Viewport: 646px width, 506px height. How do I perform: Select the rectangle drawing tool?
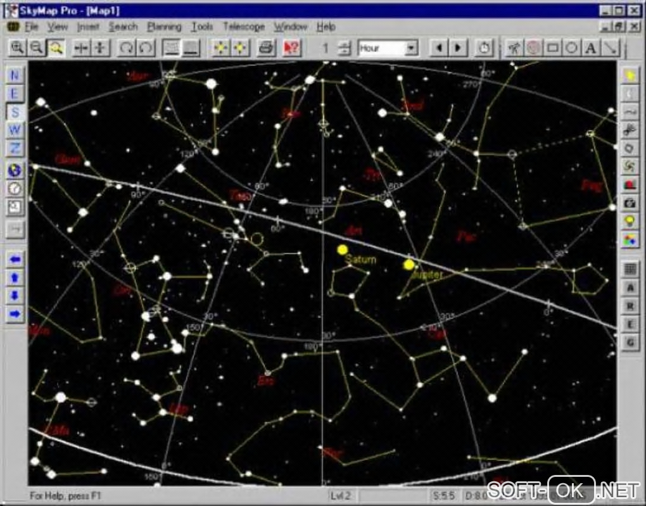point(552,47)
